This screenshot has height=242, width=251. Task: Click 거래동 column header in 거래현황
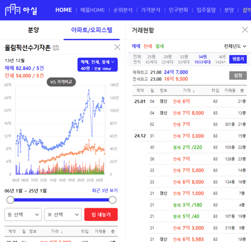pos(230,91)
